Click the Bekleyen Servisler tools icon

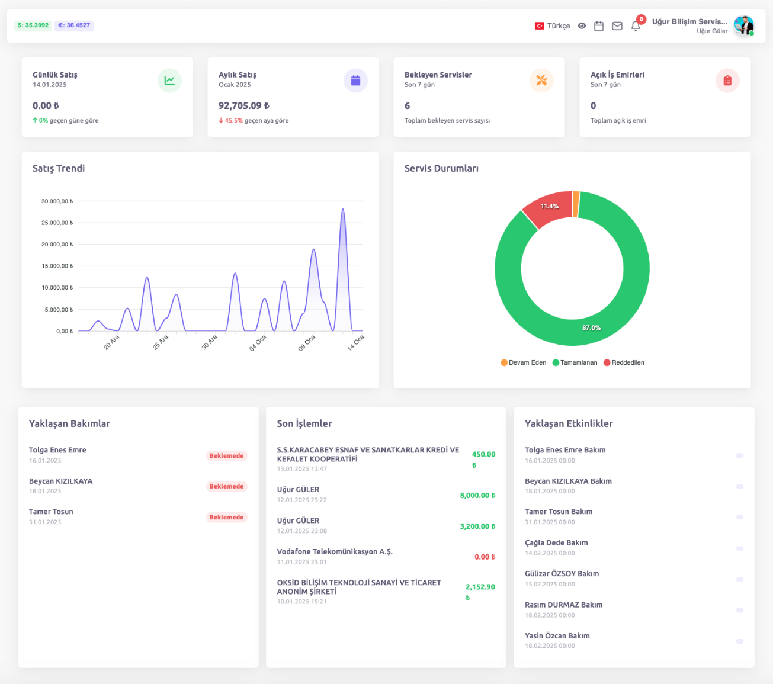(x=541, y=81)
